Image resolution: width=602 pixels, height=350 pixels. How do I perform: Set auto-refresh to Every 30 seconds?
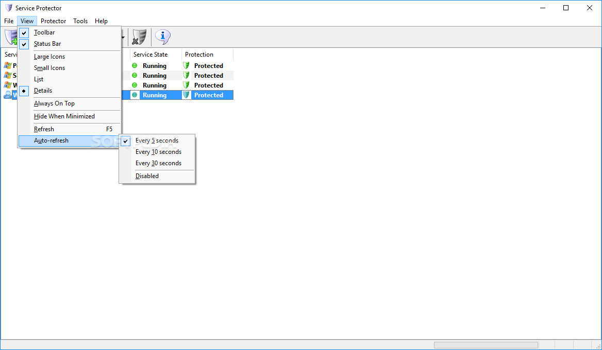pyautogui.click(x=157, y=163)
